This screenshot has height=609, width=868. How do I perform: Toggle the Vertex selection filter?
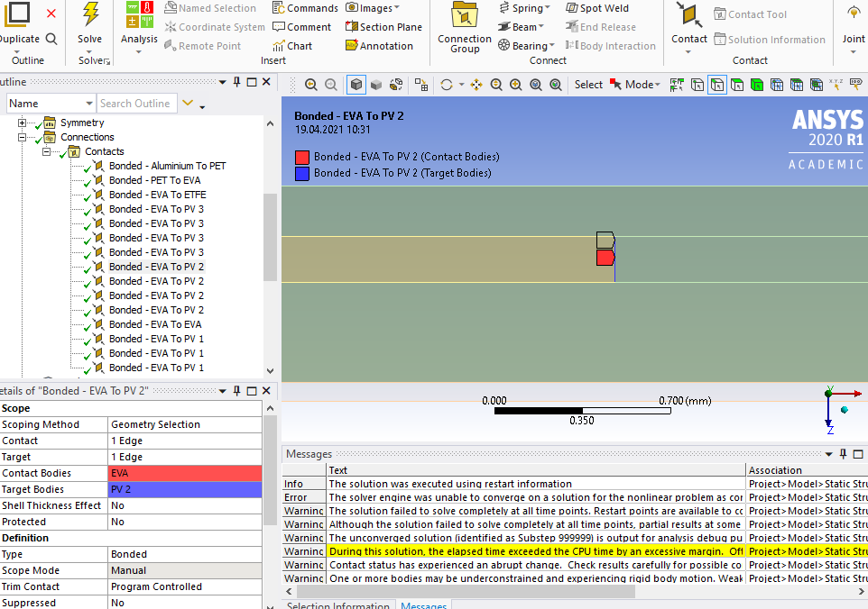pos(697,85)
